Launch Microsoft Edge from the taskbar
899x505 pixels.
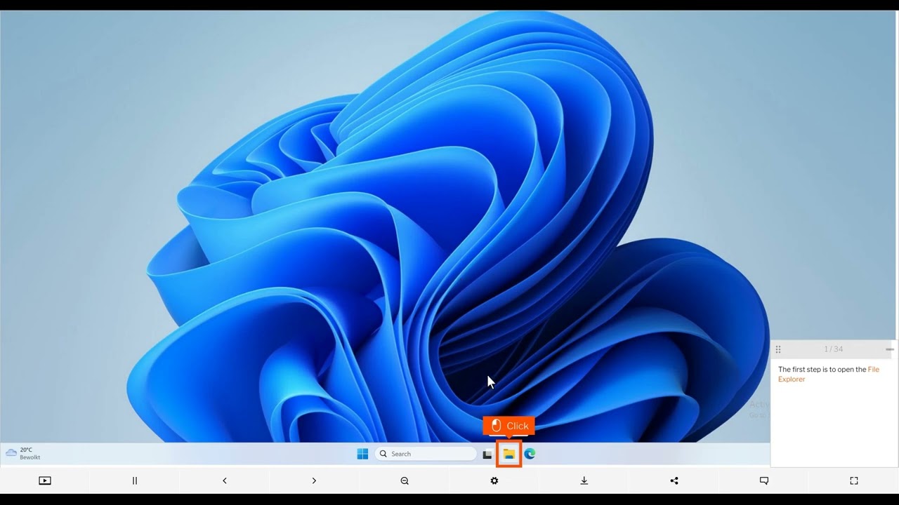click(x=530, y=454)
